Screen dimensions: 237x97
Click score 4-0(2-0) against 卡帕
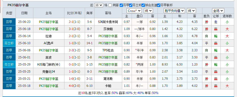(x=74, y=86)
